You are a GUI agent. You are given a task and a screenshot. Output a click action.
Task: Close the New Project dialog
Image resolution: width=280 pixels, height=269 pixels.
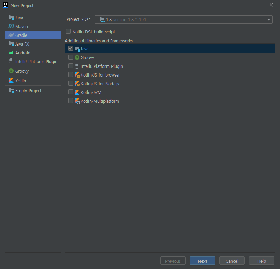point(271,5)
